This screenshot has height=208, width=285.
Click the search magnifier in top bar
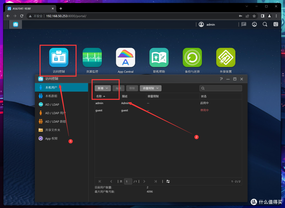[x=265, y=25]
